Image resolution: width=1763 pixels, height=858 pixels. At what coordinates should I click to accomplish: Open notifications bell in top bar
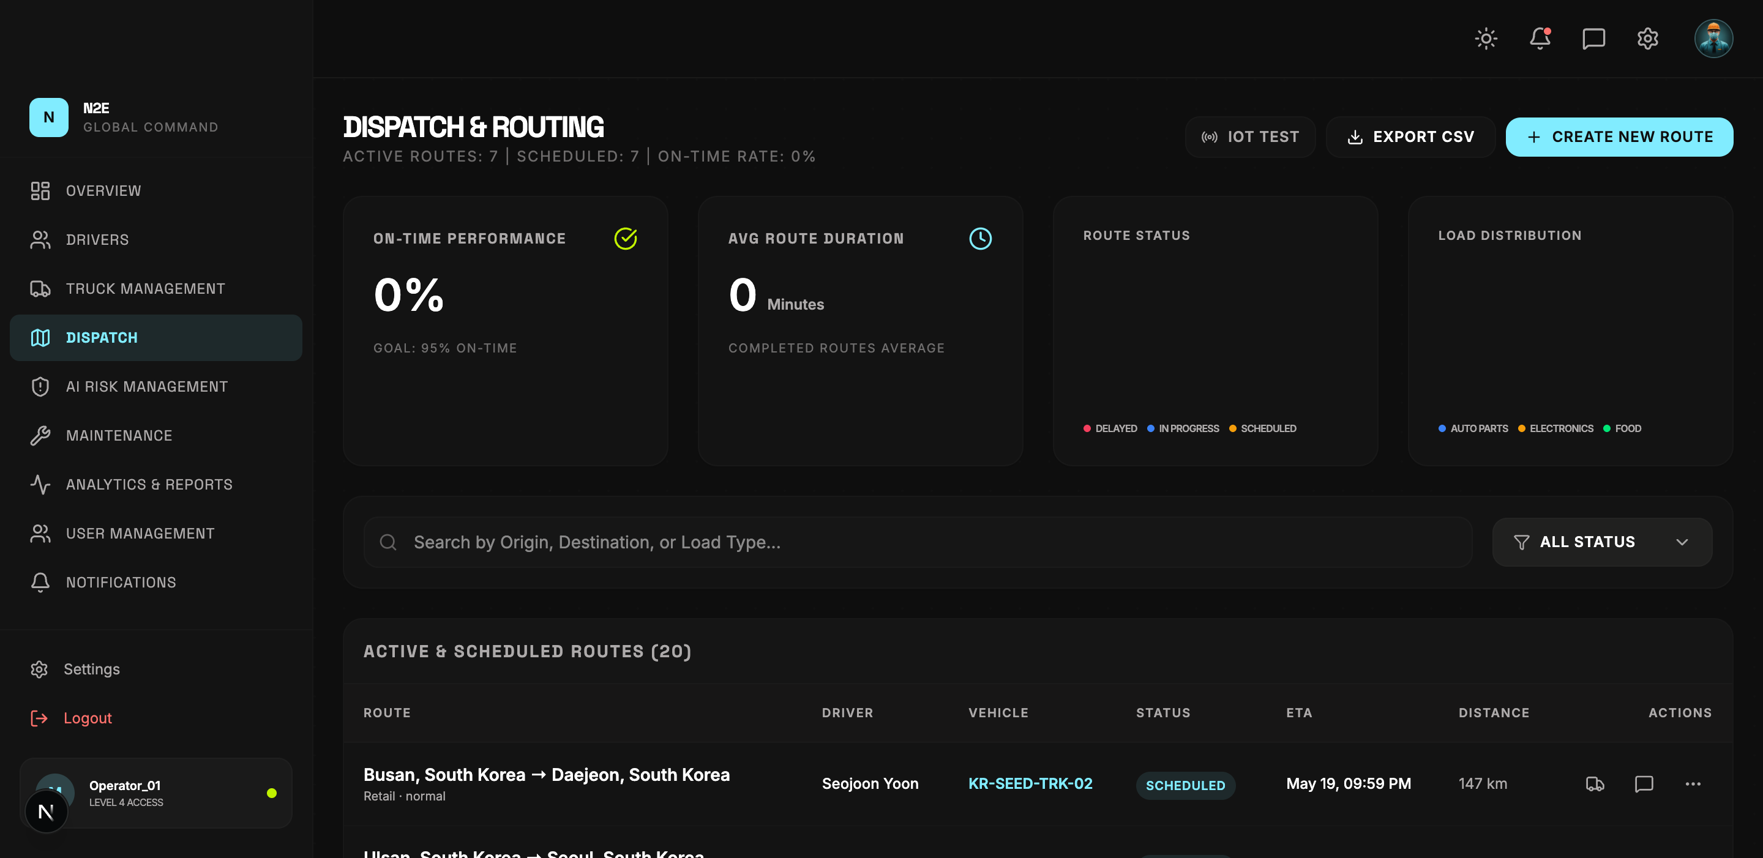tap(1540, 39)
